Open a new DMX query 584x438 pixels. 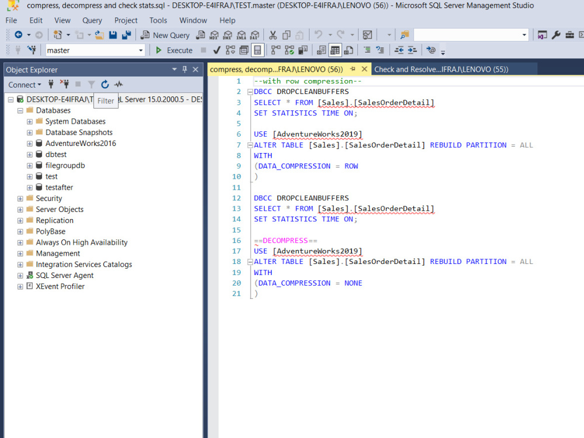pos(228,35)
